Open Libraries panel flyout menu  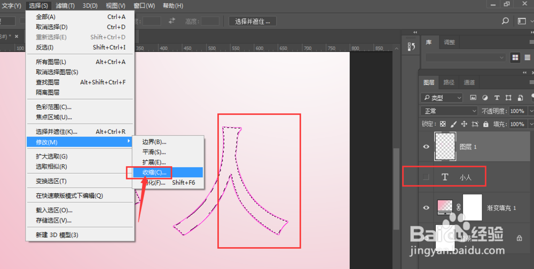(531, 42)
